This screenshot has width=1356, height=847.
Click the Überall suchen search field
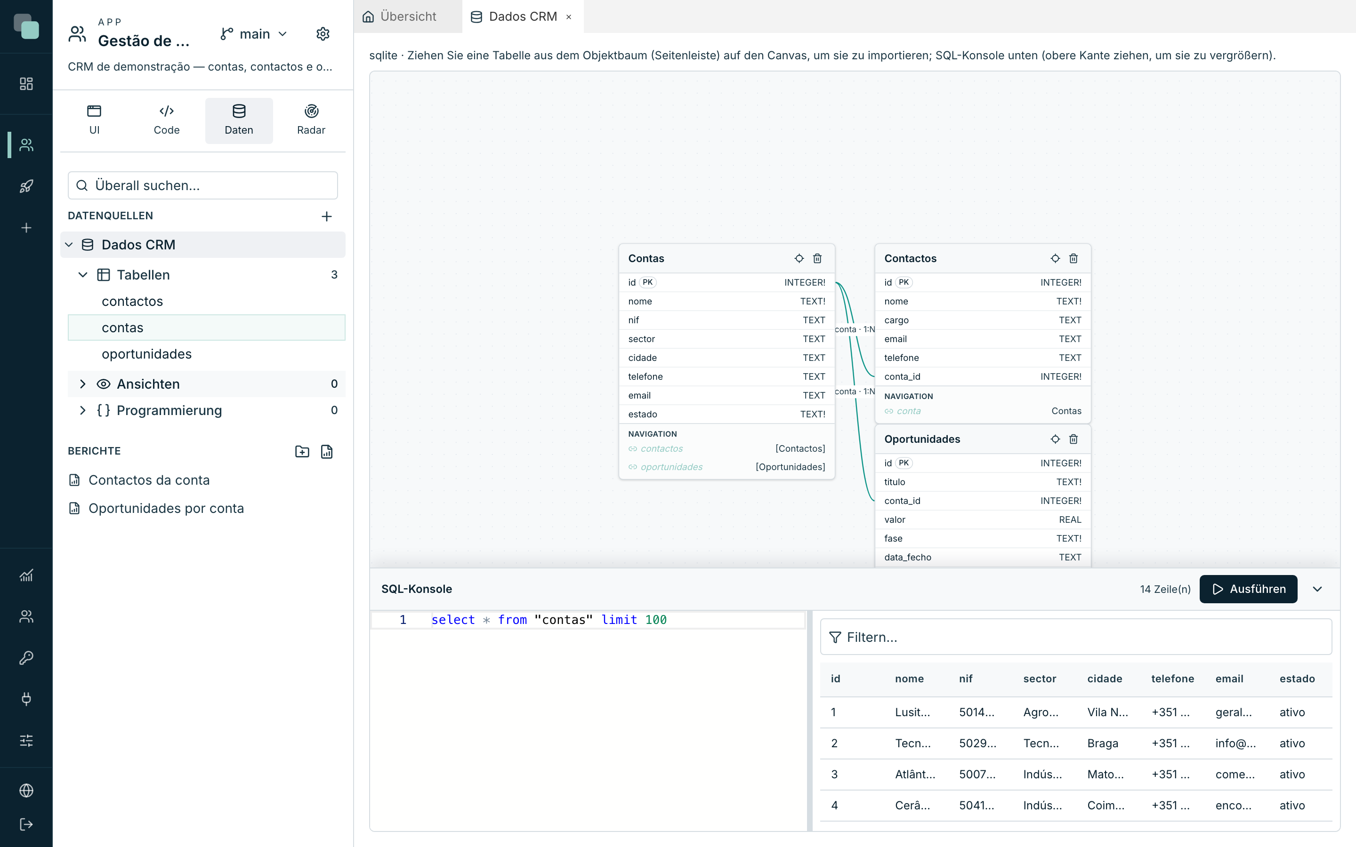tap(203, 185)
